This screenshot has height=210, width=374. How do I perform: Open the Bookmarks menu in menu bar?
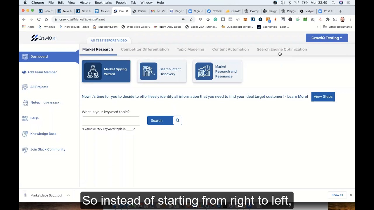tap(103, 3)
